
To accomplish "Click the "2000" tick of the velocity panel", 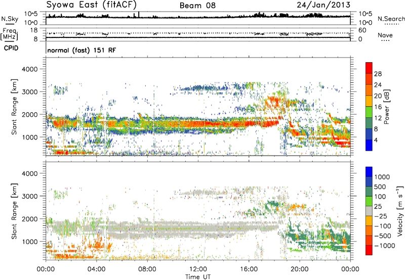I will tap(29, 219).
